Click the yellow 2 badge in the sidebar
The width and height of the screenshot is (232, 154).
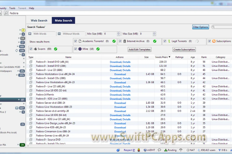(23, 30)
